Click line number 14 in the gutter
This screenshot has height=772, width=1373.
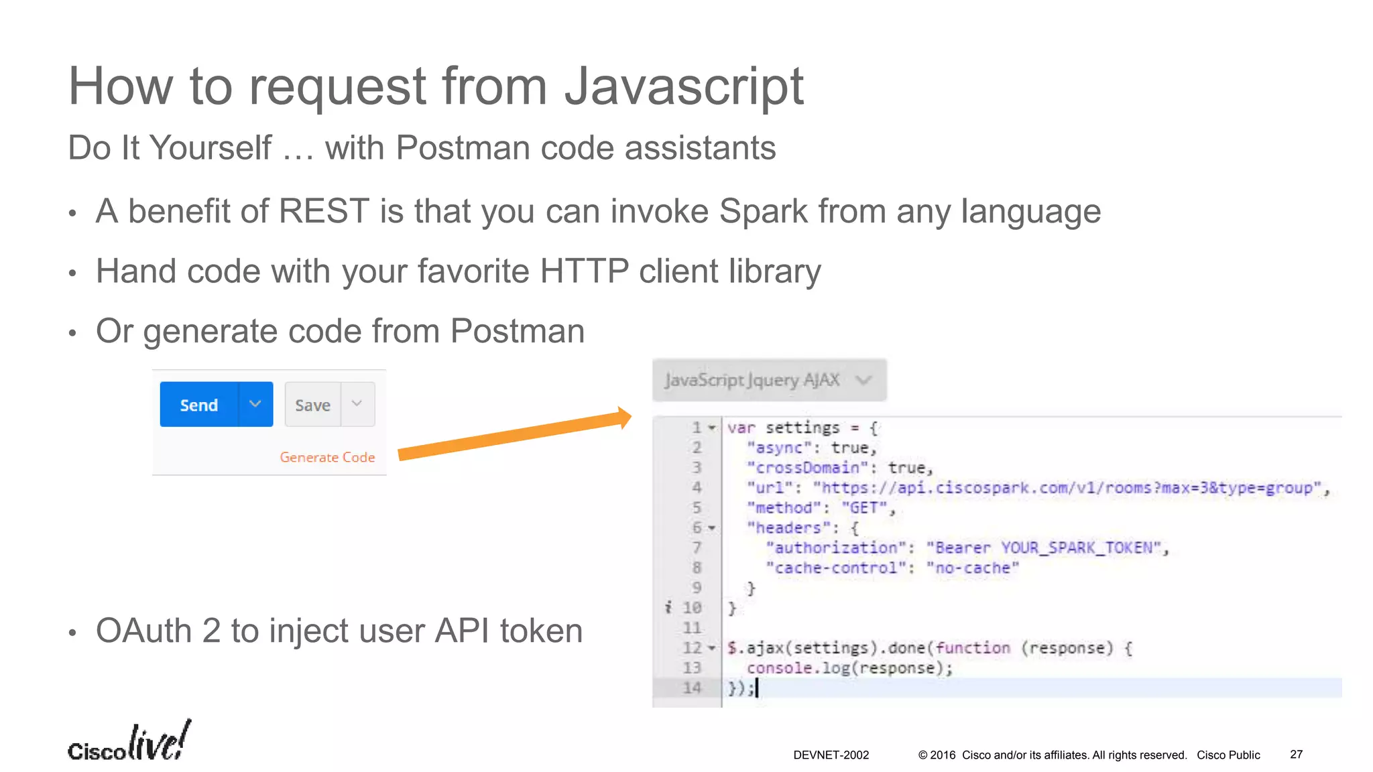[x=692, y=688]
